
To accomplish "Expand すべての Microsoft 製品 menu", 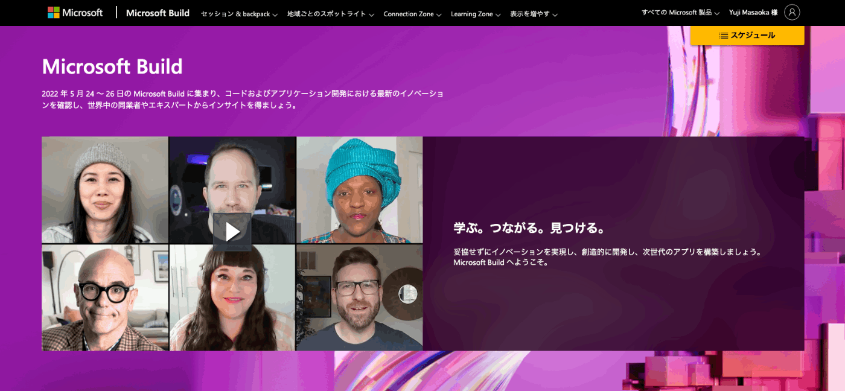I will point(681,12).
